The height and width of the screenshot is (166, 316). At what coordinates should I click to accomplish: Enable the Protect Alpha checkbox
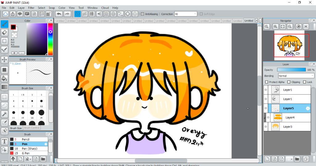coord(267,82)
